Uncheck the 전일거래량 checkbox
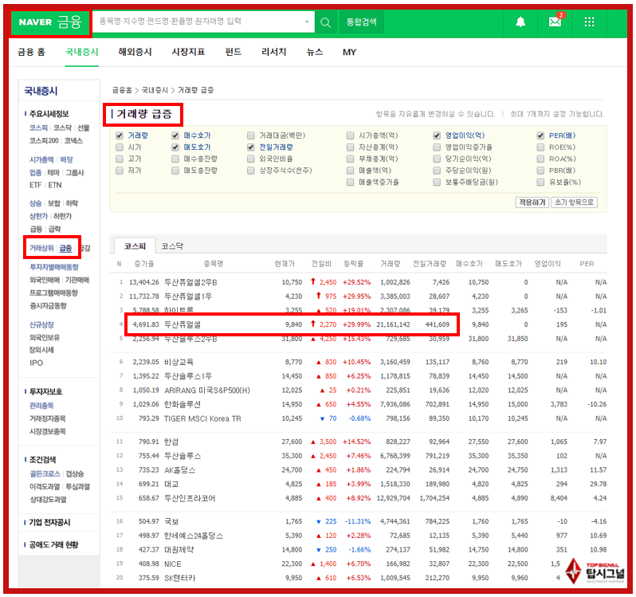The image size is (636, 597). tap(251, 147)
